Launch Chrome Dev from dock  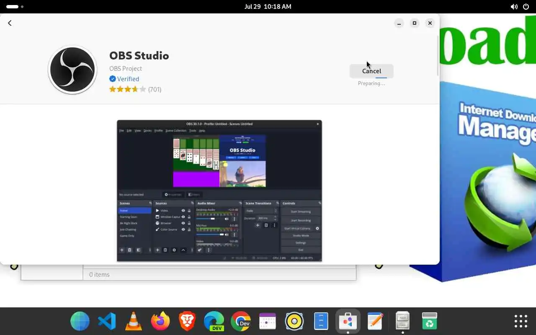[x=241, y=321]
